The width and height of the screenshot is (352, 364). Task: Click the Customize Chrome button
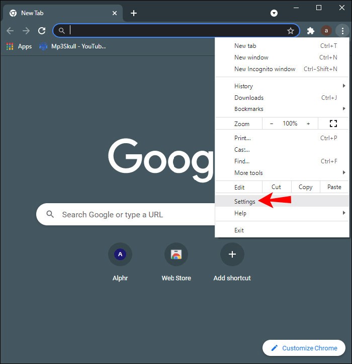304,348
